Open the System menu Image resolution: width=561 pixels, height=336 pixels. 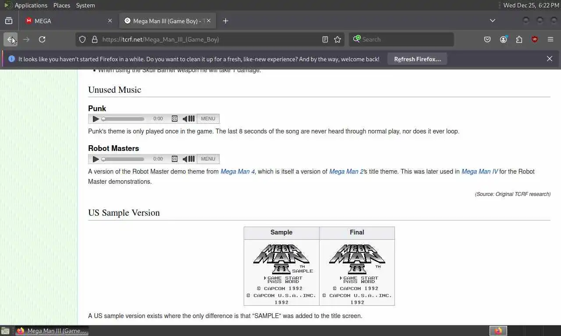click(x=85, y=5)
